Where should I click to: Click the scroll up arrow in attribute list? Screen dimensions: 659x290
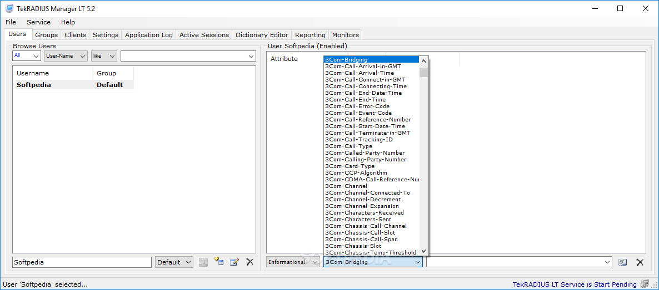click(x=423, y=60)
